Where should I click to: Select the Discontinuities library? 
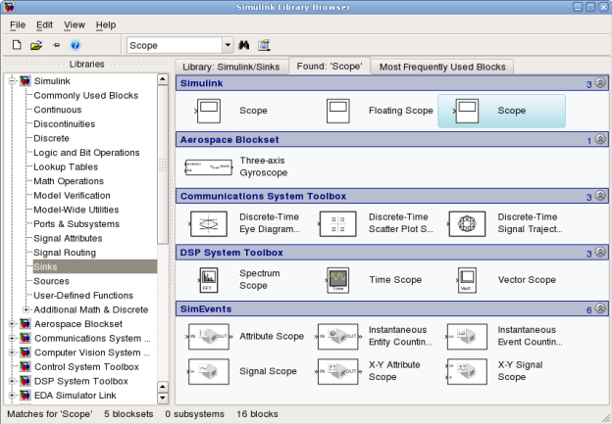(x=65, y=124)
